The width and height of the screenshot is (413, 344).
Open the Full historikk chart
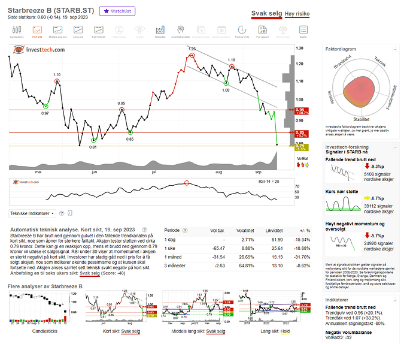[99, 32]
